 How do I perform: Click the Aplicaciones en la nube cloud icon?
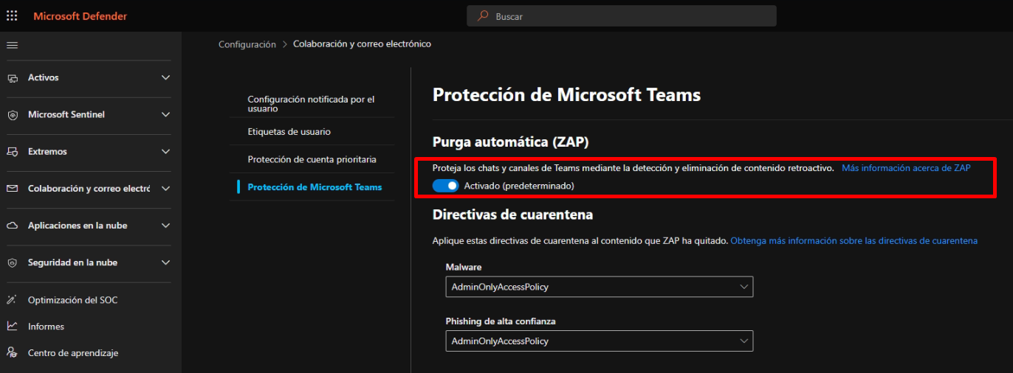click(x=12, y=226)
